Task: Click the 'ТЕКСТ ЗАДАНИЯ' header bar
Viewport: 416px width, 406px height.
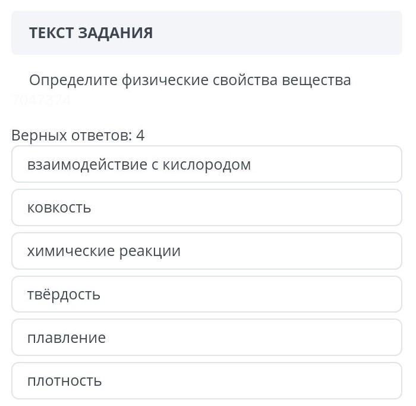Action: click(x=207, y=33)
